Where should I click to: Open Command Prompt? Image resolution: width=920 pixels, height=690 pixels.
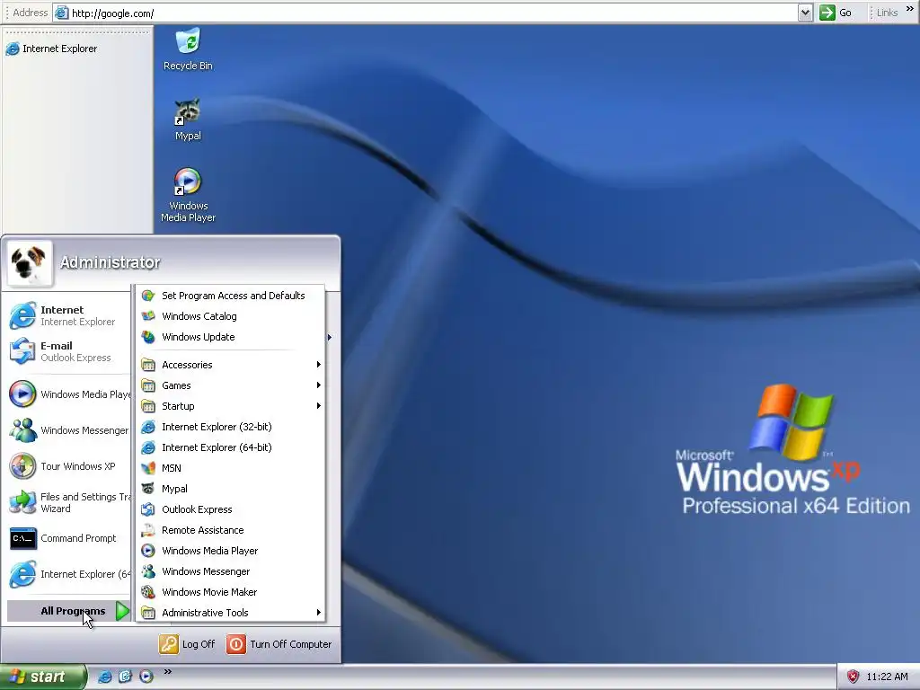point(69,539)
